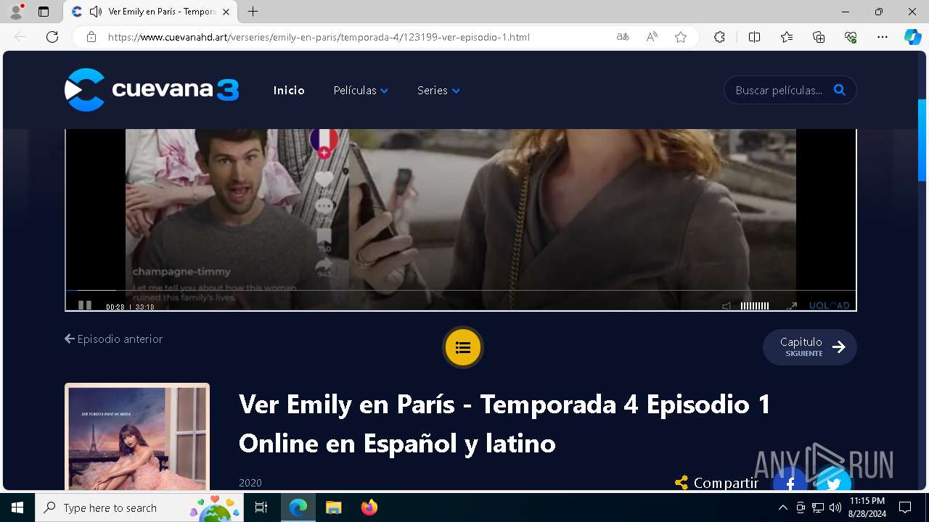Close the Ver Emily en París tab
This screenshot has height=522, width=929.
[x=226, y=12]
